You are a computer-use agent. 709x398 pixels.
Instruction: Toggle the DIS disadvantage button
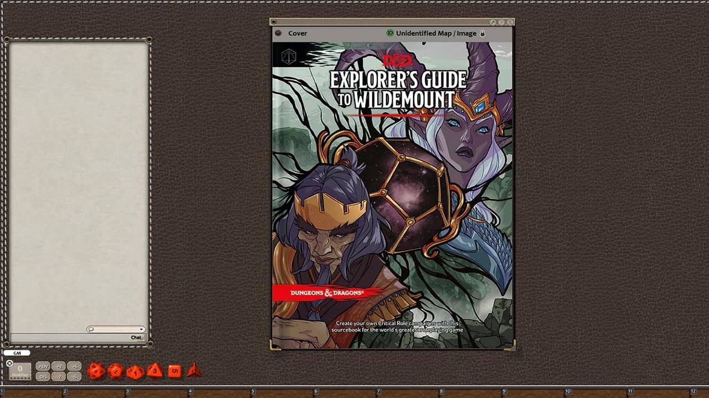pos(43,376)
